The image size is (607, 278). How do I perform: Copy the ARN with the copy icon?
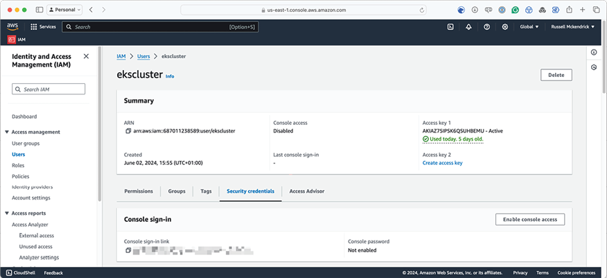(128, 131)
